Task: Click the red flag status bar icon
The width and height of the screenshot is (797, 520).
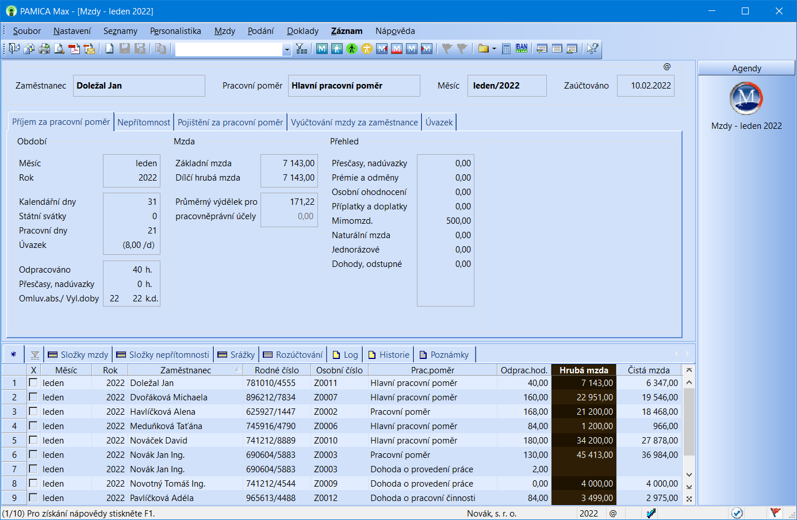Action: point(775,513)
